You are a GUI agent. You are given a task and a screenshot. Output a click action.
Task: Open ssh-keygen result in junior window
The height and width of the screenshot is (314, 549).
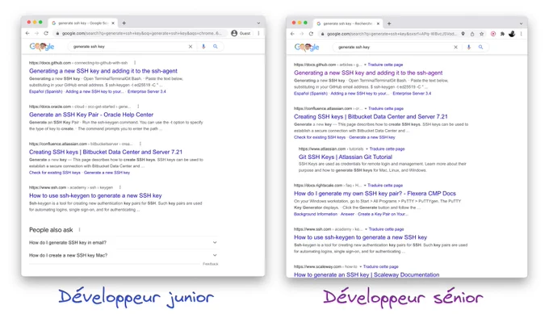click(95, 195)
